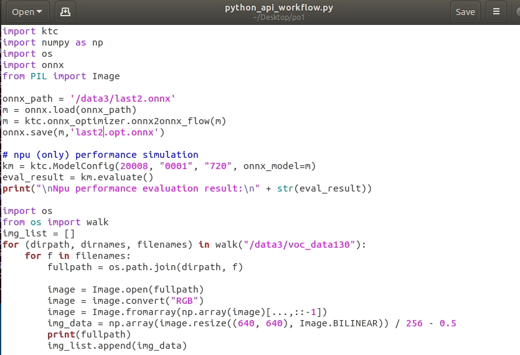The height and width of the screenshot is (355, 520).
Task: Click on 'import numpy as np' line
Action: click(x=53, y=42)
